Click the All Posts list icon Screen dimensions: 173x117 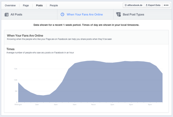(x=7, y=14)
